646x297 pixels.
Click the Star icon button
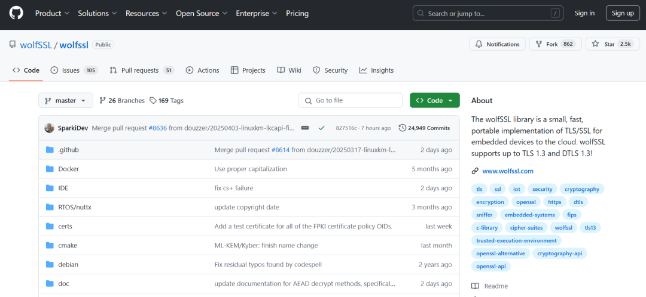[595, 44]
